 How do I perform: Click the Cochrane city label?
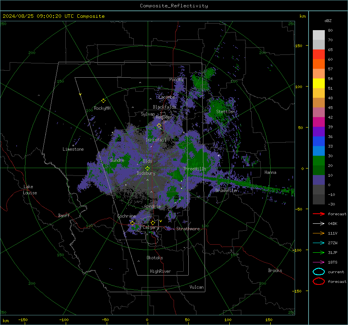click(x=126, y=216)
